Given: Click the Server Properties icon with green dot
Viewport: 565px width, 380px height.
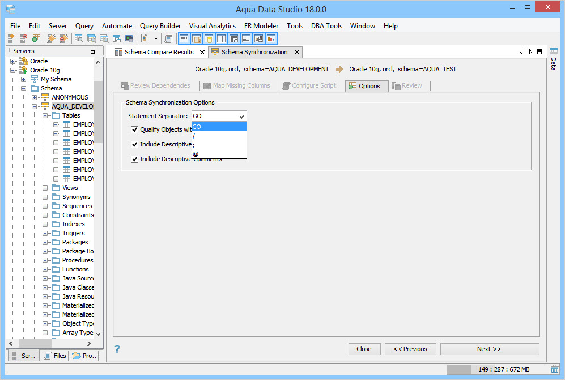Looking at the screenshot, I should (36, 38).
